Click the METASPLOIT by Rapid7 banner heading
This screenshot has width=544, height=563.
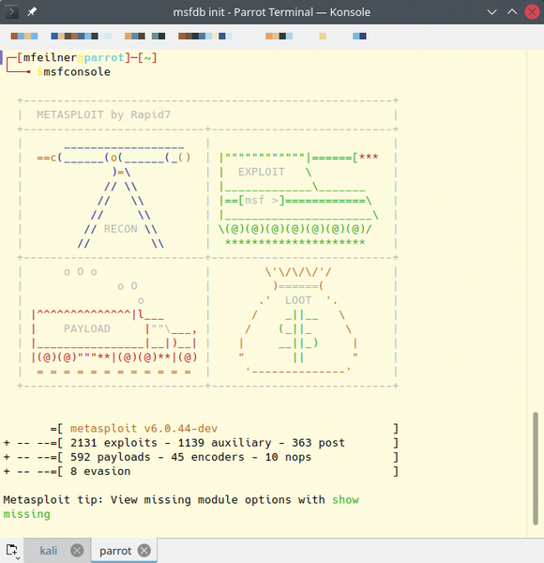coord(104,114)
